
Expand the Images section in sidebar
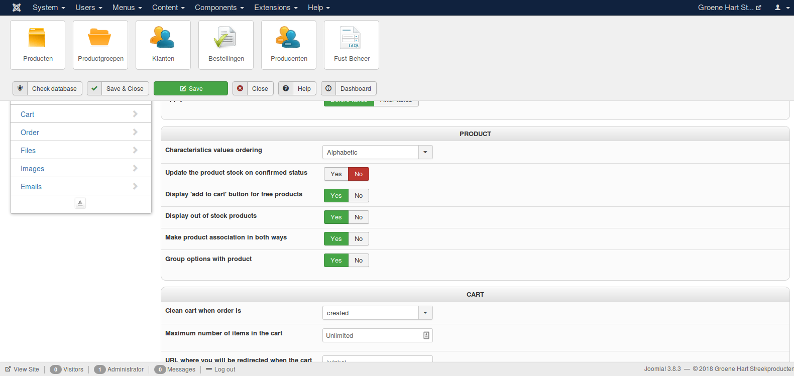[x=81, y=168]
